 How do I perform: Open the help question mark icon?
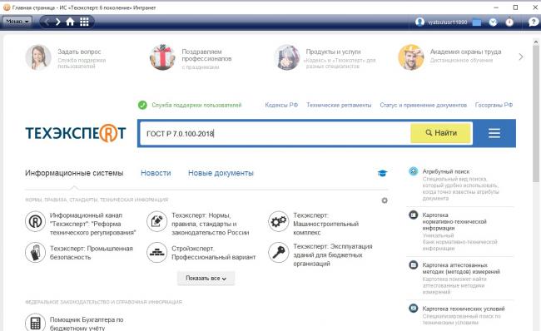point(533,22)
